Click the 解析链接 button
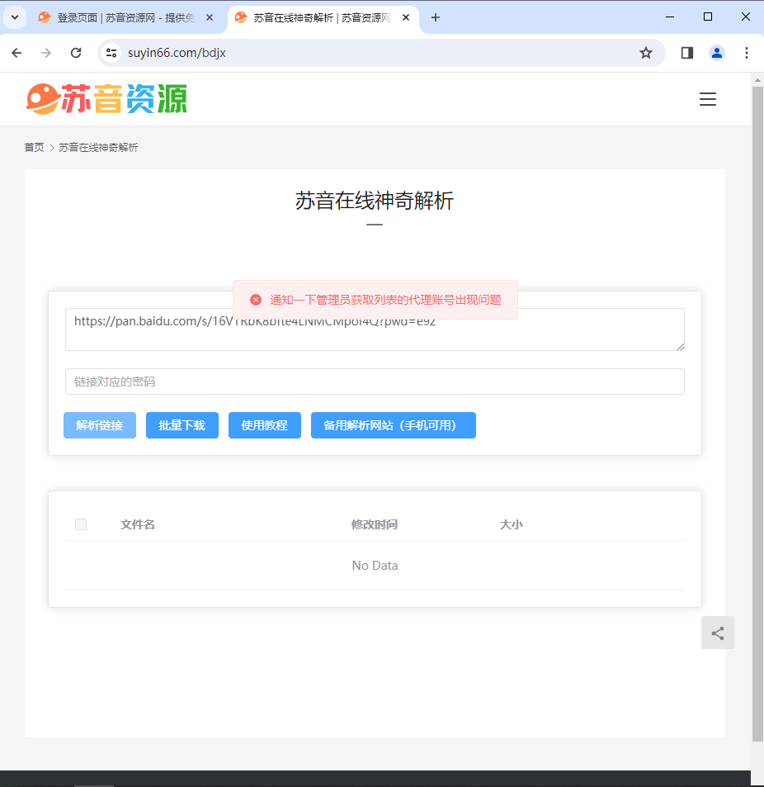The width and height of the screenshot is (764, 787). tap(100, 425)
